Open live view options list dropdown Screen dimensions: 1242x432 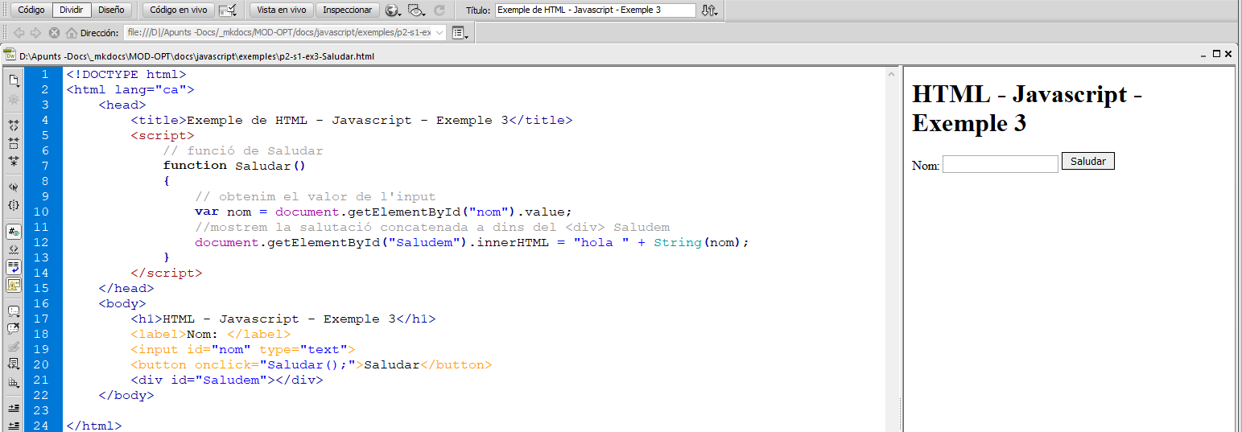[x=460, y=33]
